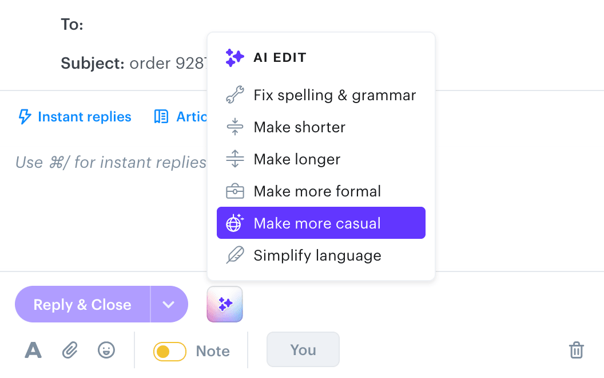Attach a file using the paperclip icon
Screen dimensions: 604x378
[69, 350]
